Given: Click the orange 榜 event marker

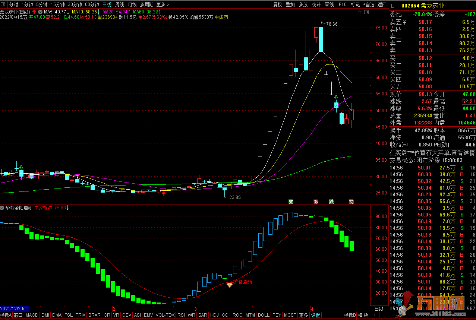Looking at the screenshot, I should pyautogui.click(x=351, y=202).
